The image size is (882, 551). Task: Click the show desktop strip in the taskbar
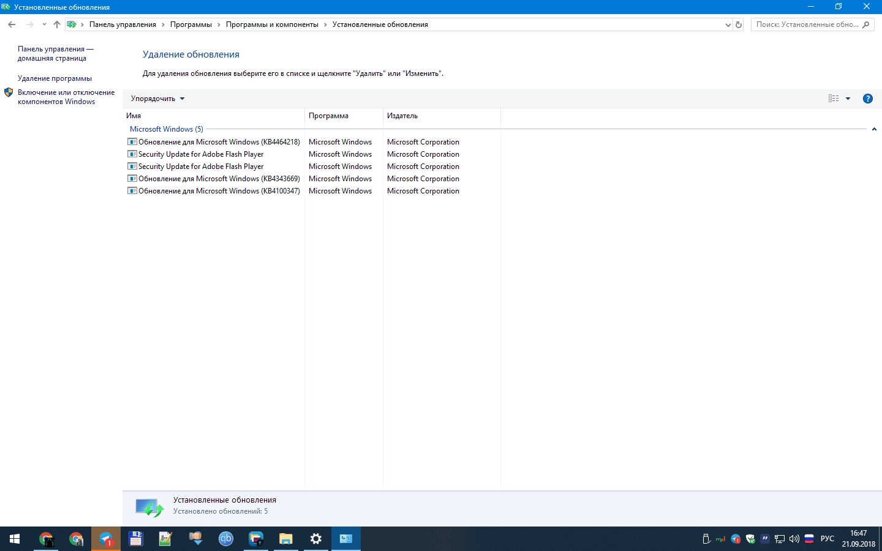coord(880,539)
